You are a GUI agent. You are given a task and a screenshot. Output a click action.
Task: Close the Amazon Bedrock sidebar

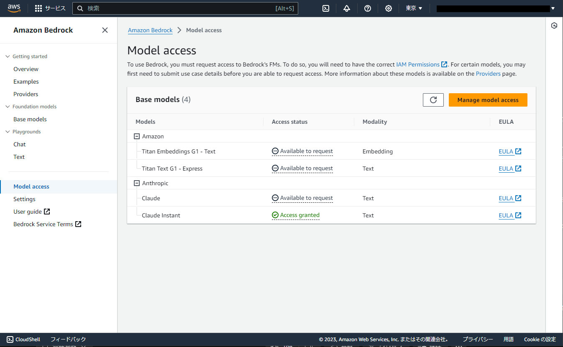(105, 30)
